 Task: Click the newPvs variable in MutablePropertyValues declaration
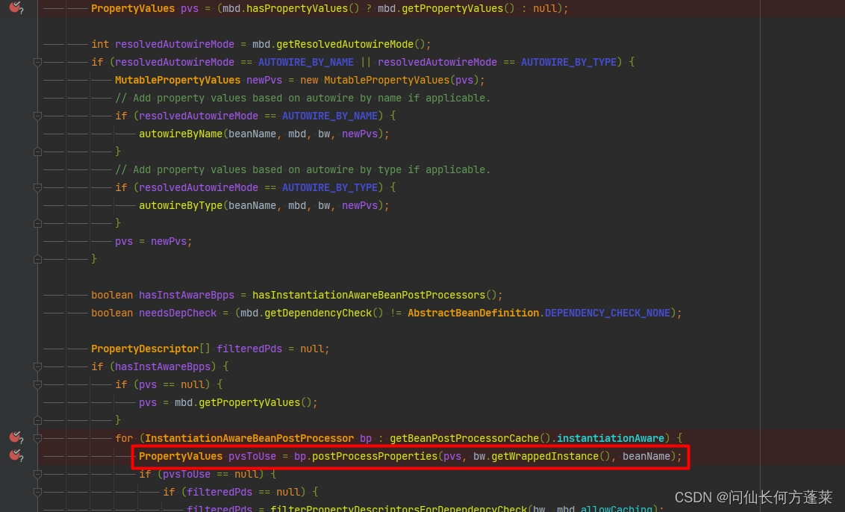click(264, 81)
